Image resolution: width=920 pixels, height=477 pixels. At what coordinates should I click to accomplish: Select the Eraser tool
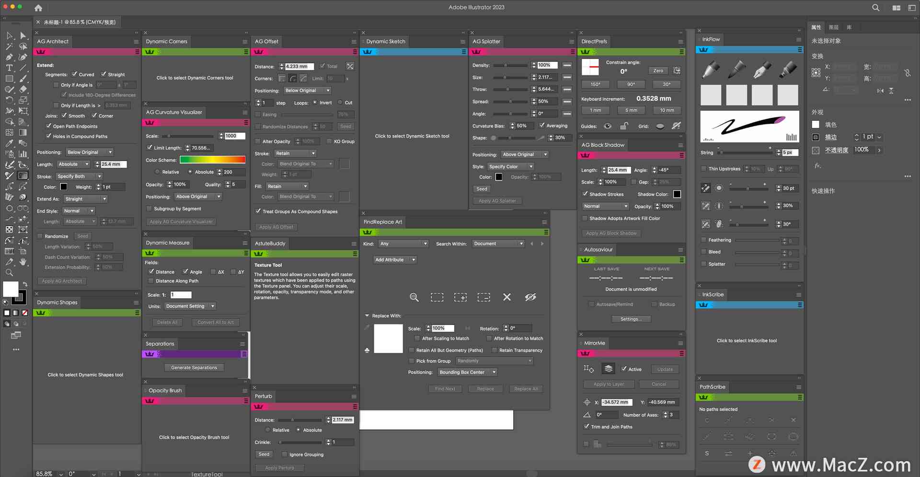tap(23, 89)
